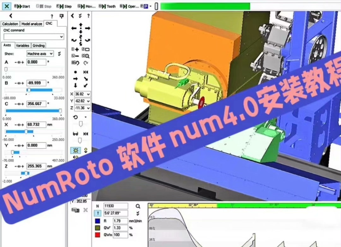This screenshot has height=247, width=341.
Task: Rotate view counter-clockwise arrow
Action: point(74,40)
